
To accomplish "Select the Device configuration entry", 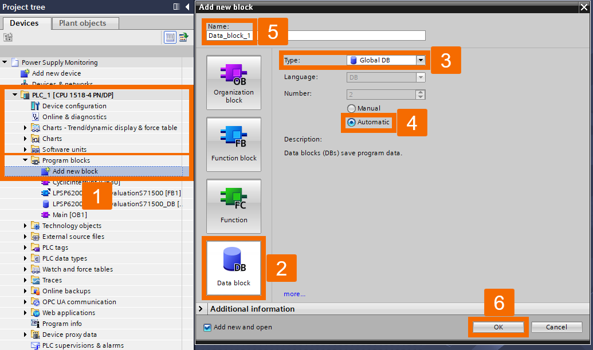I will pos(74,106).
